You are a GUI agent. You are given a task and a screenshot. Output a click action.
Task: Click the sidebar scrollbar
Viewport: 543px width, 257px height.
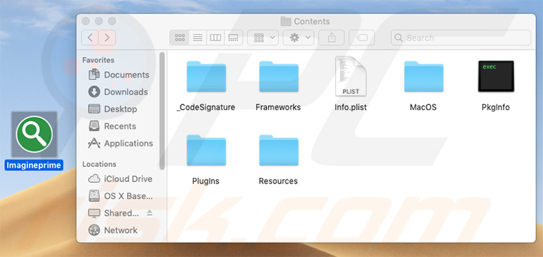[162, 111]
